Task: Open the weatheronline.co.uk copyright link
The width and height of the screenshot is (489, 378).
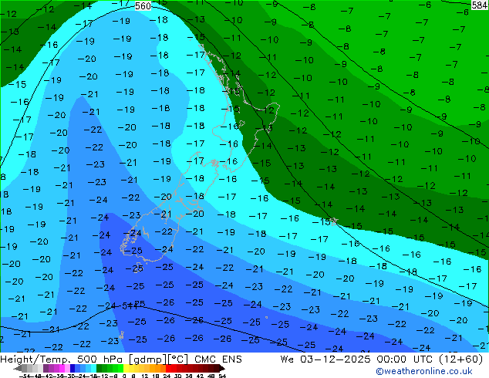Action: [423, 371]
